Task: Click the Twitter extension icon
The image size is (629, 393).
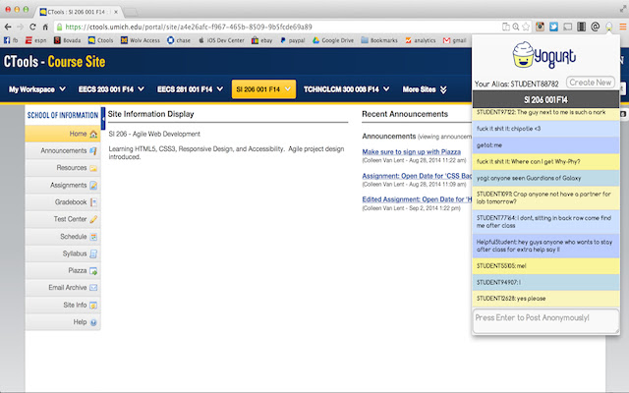Action: point(553,27)
